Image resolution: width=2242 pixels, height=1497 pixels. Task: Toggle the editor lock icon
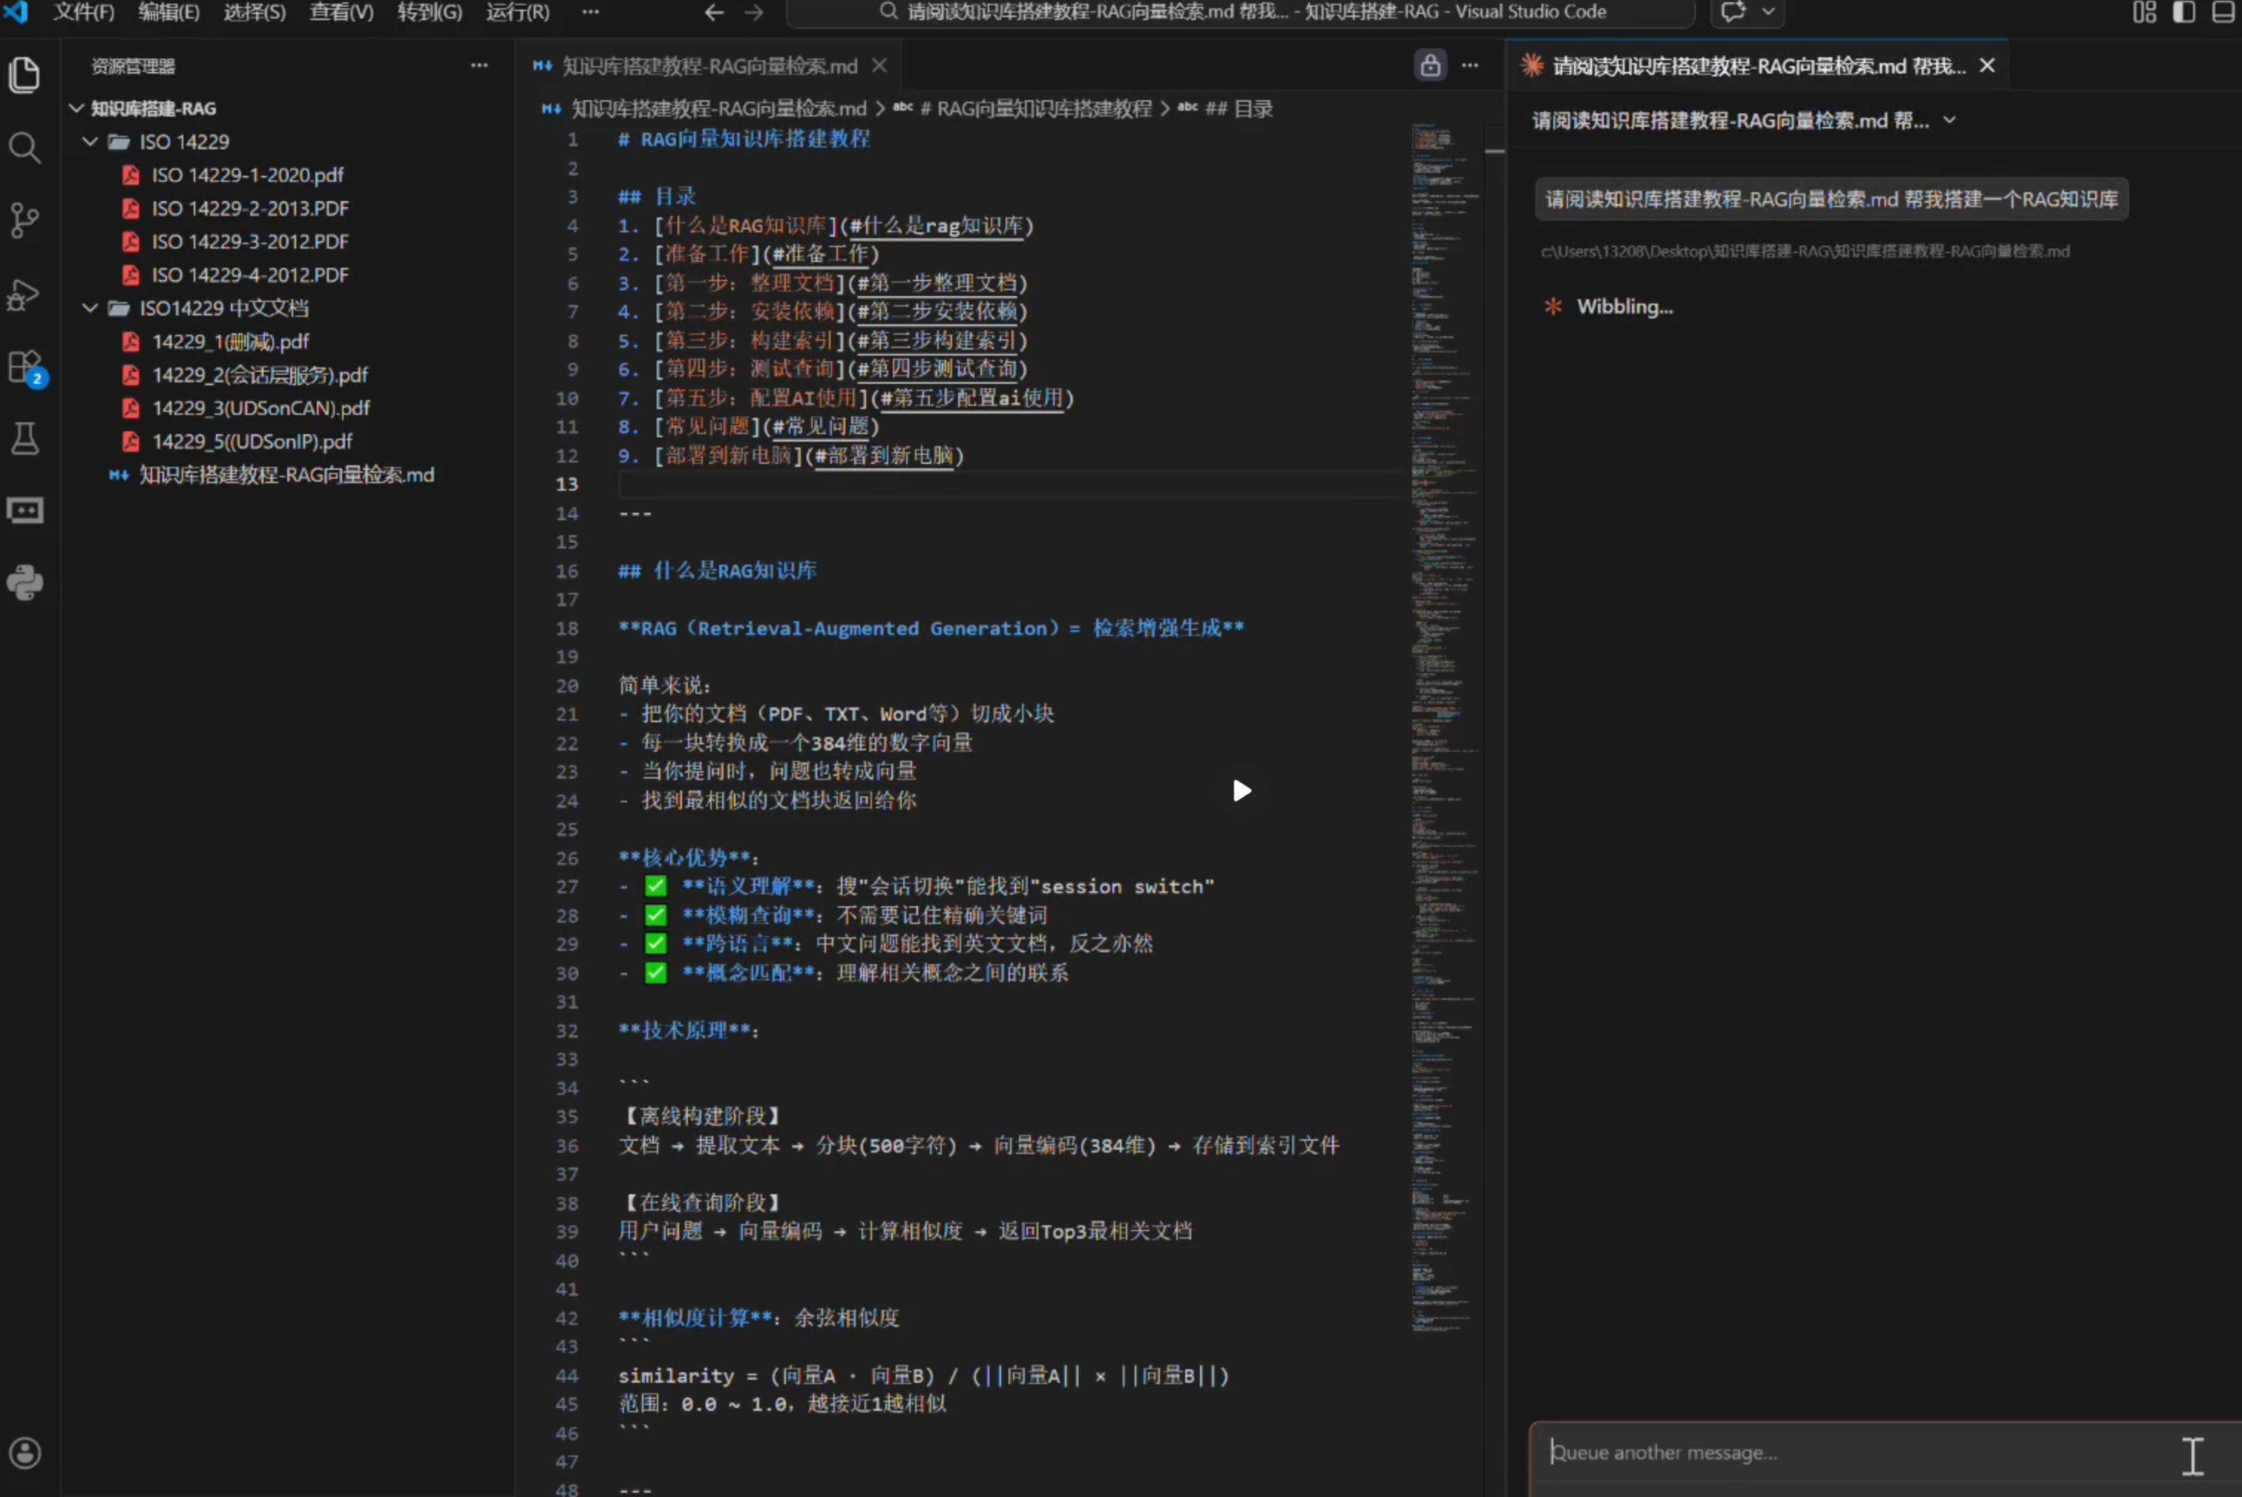point(1429,66)
